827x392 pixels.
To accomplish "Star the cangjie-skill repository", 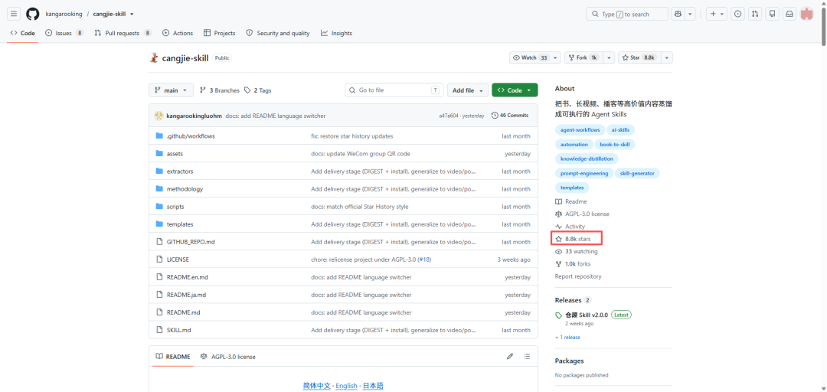I will click(639, 57).
